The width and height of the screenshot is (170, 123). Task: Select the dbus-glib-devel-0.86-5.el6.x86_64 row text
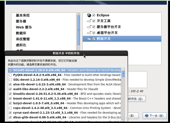[x=40, y=118]
